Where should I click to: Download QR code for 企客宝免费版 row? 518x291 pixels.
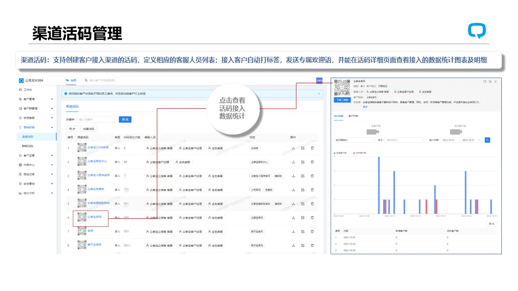click(x=293, y=190)
